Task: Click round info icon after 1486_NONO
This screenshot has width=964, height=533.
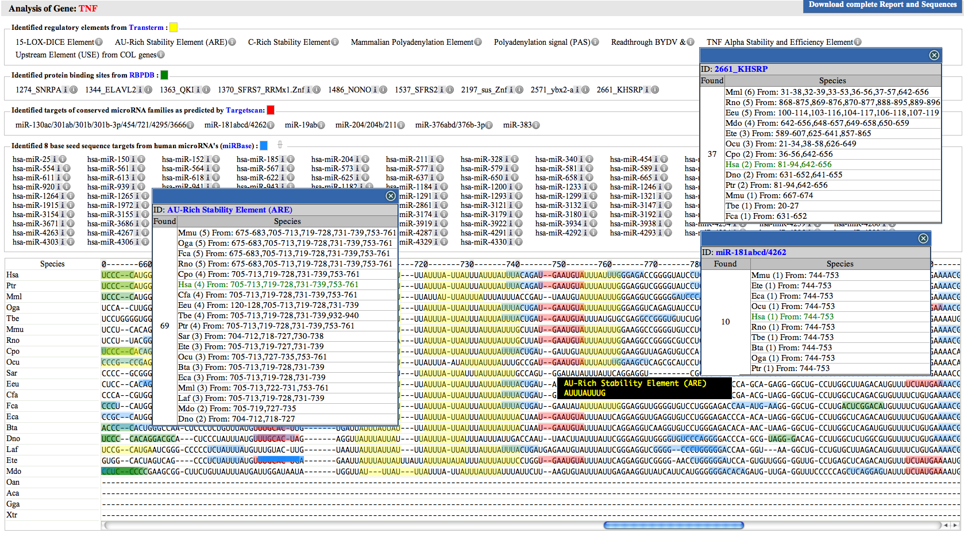Action: (x=383, y=90)
